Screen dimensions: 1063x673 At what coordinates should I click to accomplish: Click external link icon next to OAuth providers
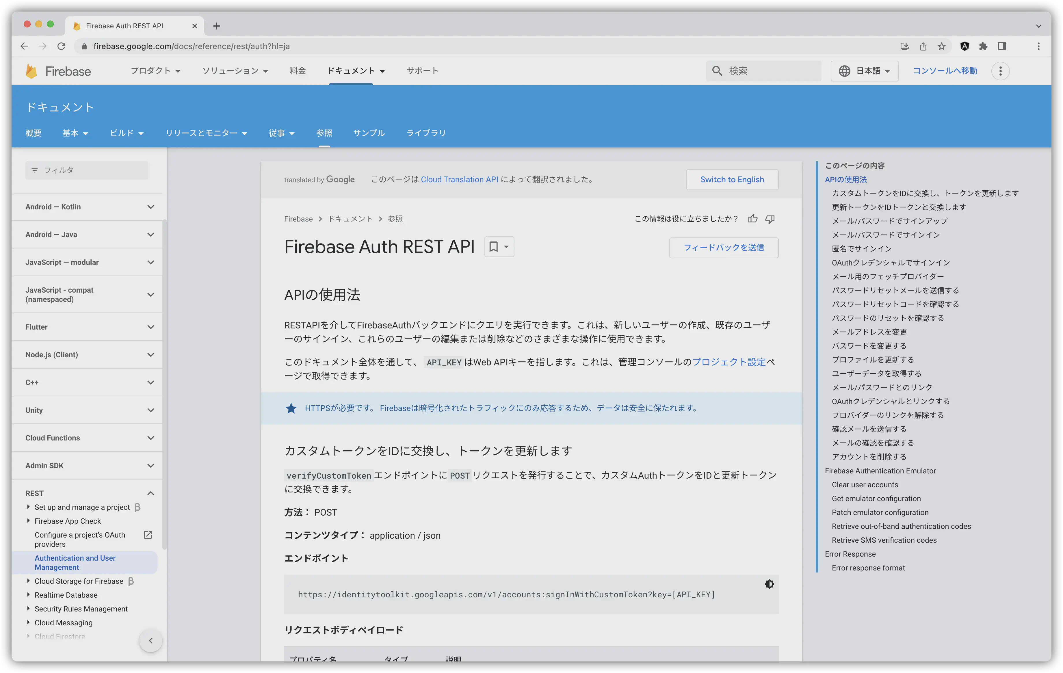pos(148,535)
